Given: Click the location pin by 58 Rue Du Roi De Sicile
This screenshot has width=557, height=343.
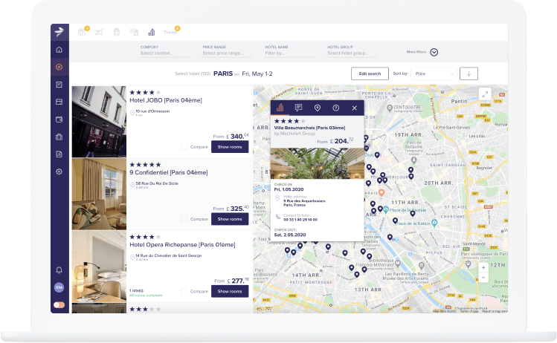Looking at the screenshot, I should point(132,185).
